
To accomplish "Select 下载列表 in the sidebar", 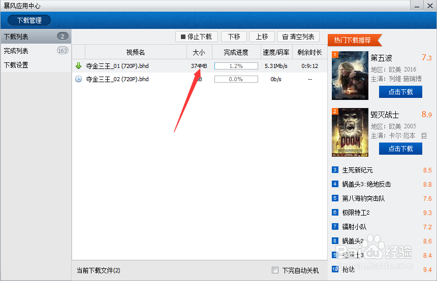I will tap(36, 37).
